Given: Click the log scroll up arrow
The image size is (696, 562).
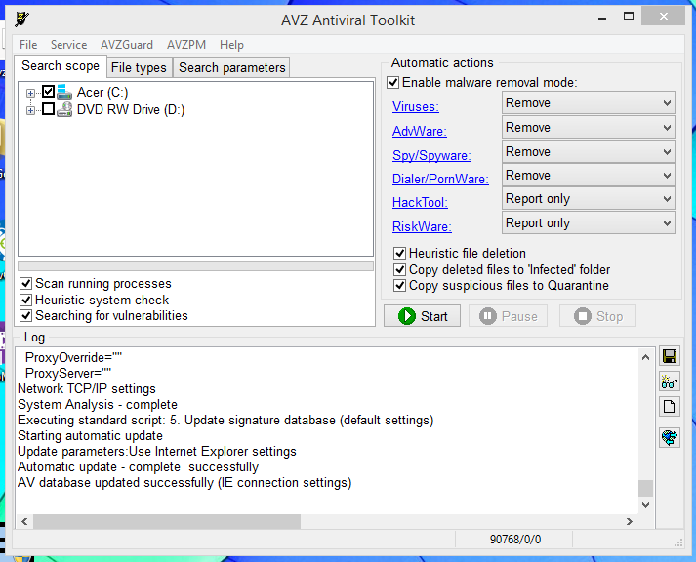Looking at the screenshot, I should pyautogui.click(x=646, y=357).
